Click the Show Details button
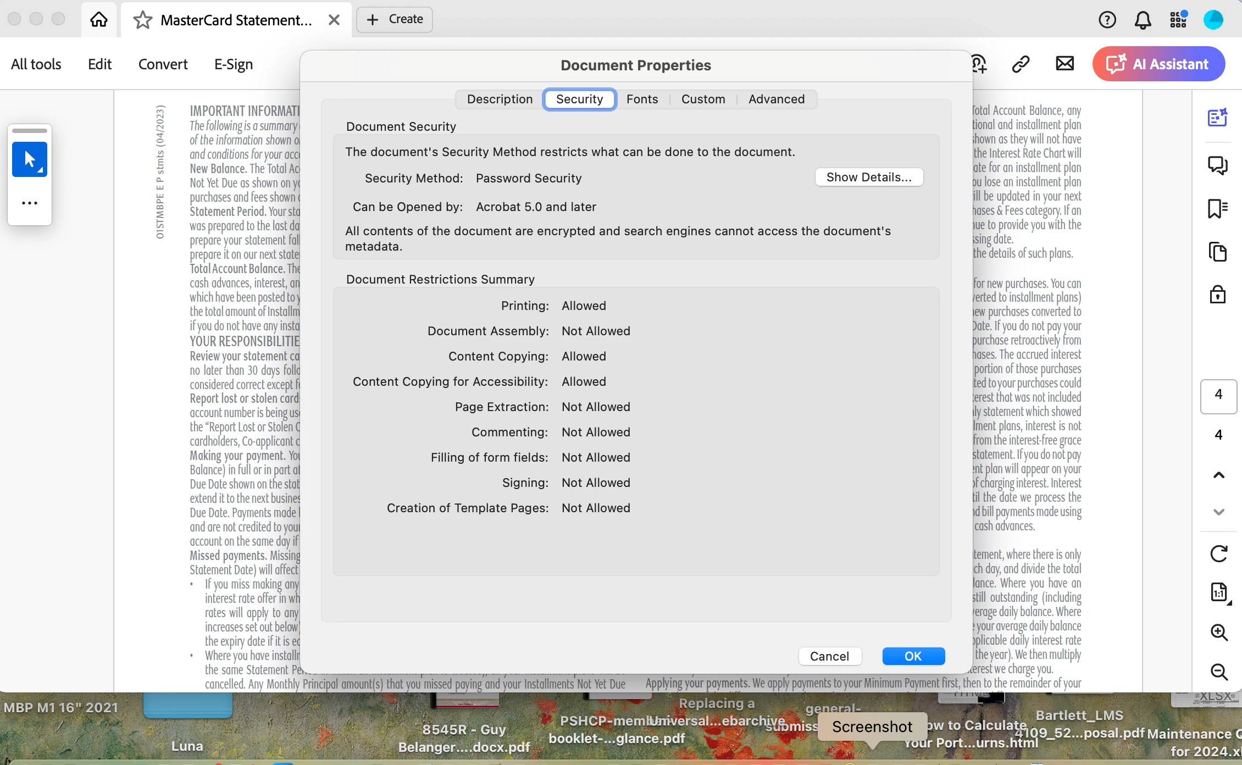Viewport: 1242px width, 765px height. point(869,178)
